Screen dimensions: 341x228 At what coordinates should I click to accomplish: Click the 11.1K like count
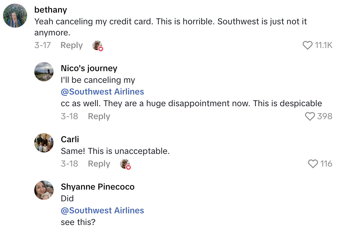pos(324,45)
